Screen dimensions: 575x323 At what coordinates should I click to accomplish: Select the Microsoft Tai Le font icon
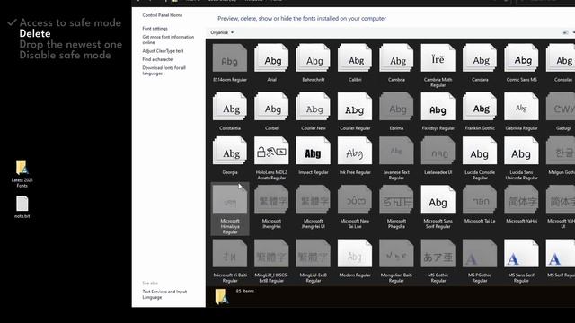[x=480, y=199]
